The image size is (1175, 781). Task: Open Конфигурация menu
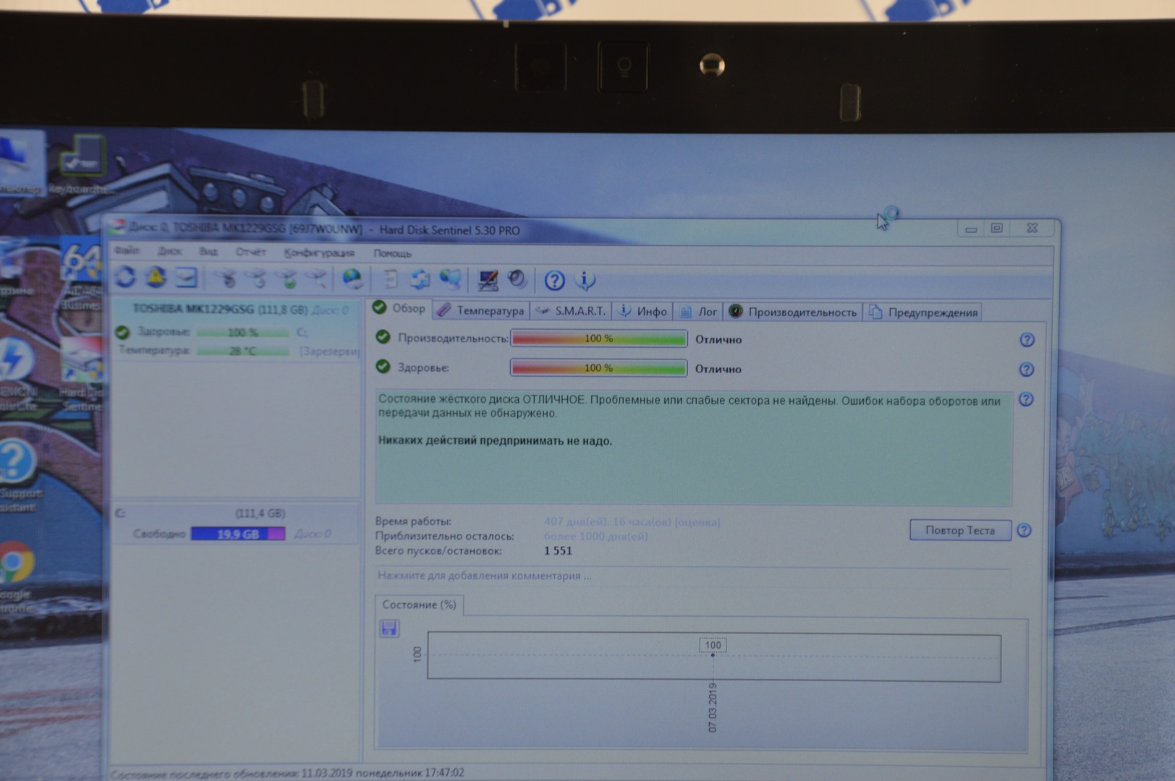point(319,252)
